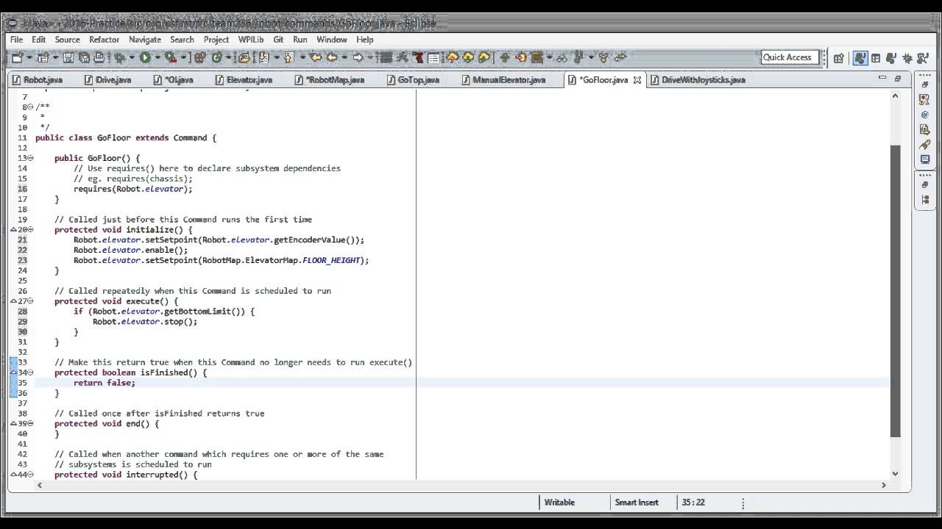The height and width of the screenshot is (529, 942).
Task: Open the File menu
Action: click(x=16, y=40)
